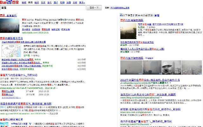Open the 评论频道_凤凰网 result title
The image size is (203, 127).
pyautogui.click(x=148, y=95)
